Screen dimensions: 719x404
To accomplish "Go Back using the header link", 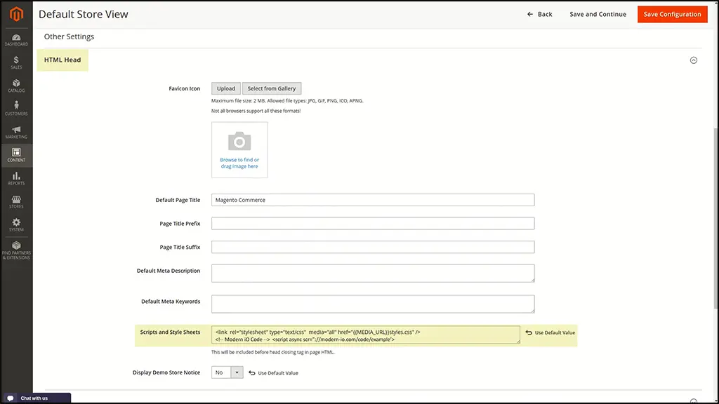I will [x=540, y=13].
